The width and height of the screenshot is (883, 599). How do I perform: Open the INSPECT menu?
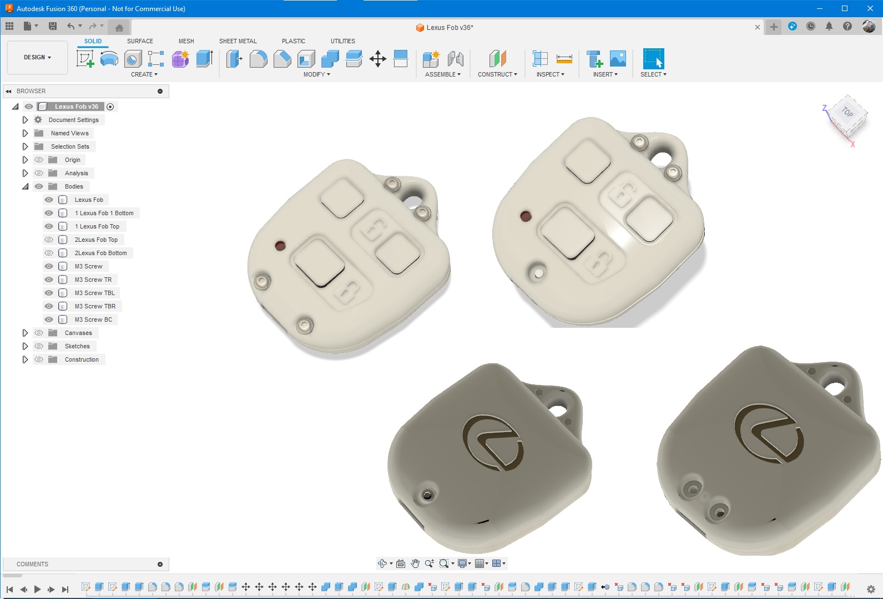pos(550,74)
